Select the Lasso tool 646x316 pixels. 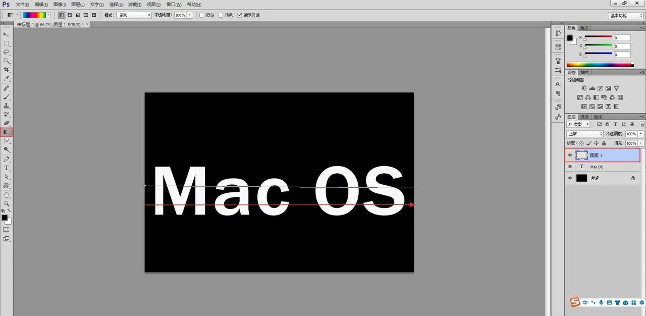(x=7, y=52)
